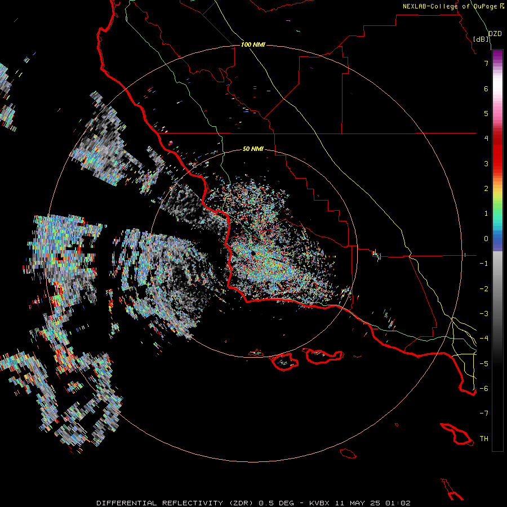Click the 4 value on the color scale
This screenshot has width=507, height=507.
486,139
